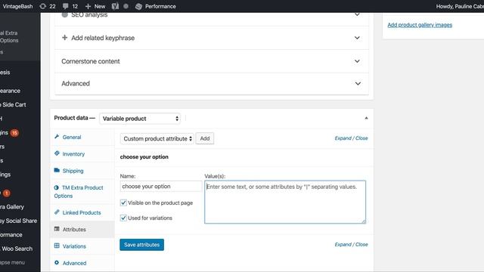Open Side Cart in admin sidebar

point(14,104)
